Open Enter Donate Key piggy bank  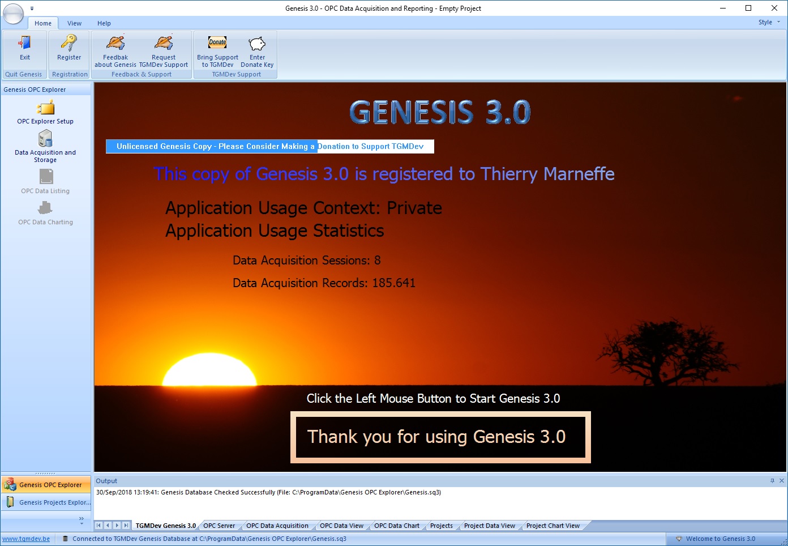pos(257,43)
